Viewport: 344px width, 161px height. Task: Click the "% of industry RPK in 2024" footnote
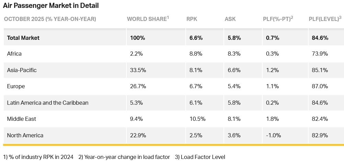click(41, 157)
